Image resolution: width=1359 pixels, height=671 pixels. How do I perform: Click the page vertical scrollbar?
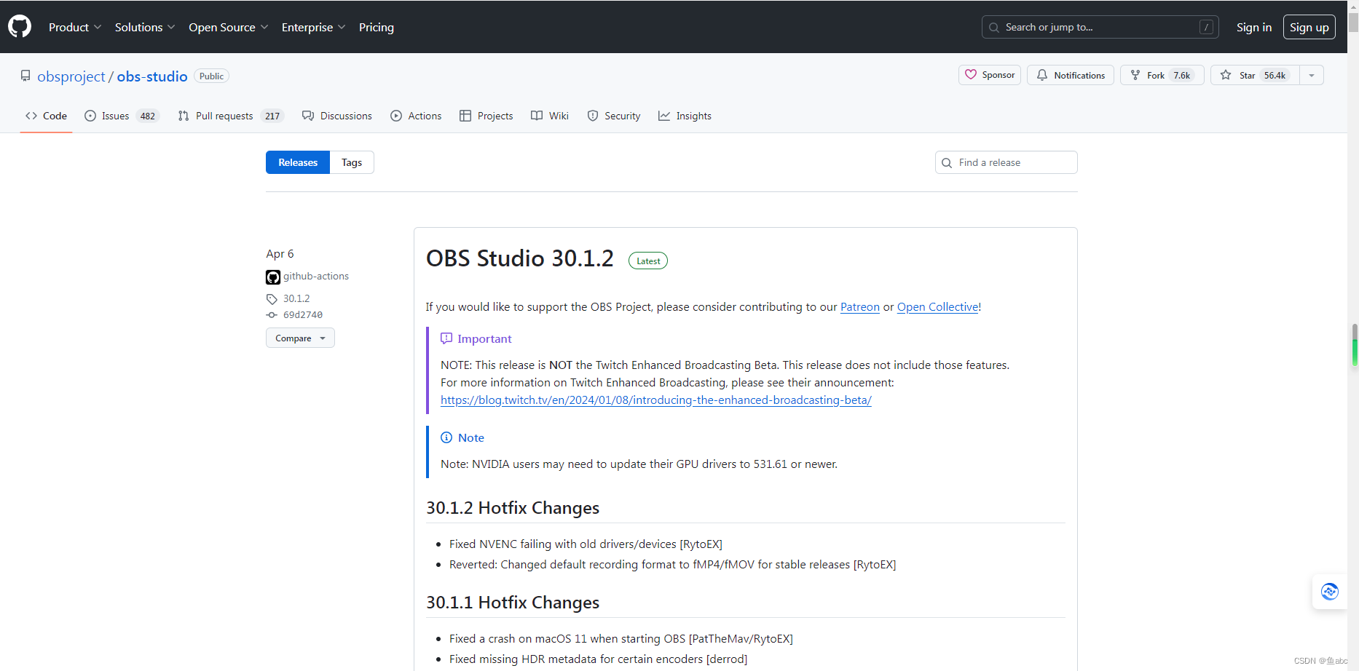click(x=1353, y=335)
